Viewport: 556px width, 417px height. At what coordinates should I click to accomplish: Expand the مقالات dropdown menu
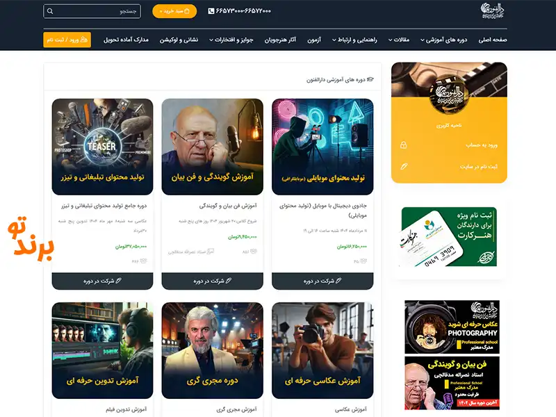(x=399, y=40)
